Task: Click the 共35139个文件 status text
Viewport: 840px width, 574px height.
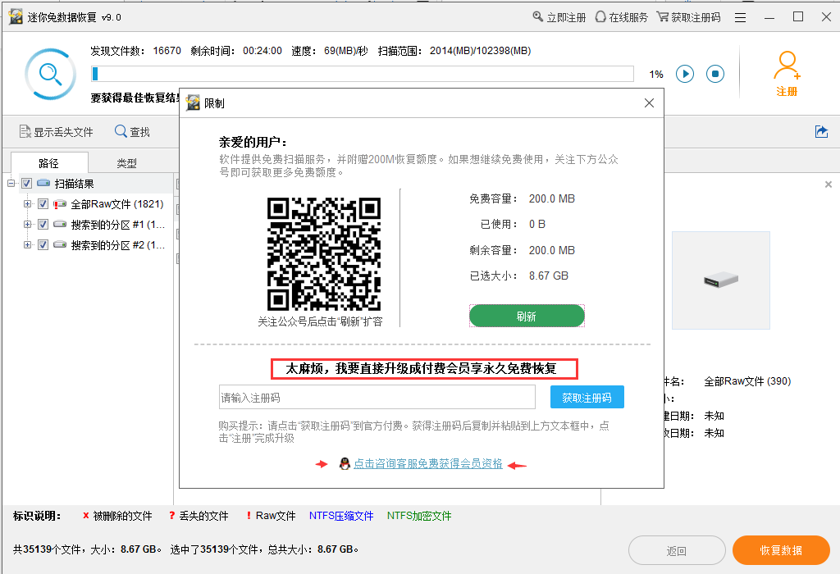Action: point(46,549)
